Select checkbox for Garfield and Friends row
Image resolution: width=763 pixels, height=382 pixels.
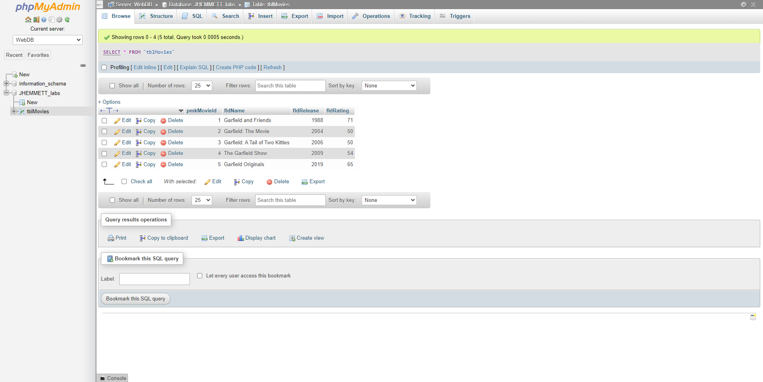(105, 120)
